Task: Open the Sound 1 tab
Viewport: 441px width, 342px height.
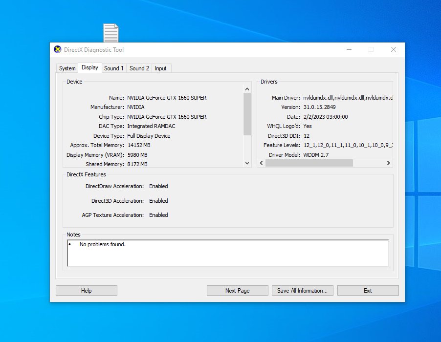Action: [113, 68]
